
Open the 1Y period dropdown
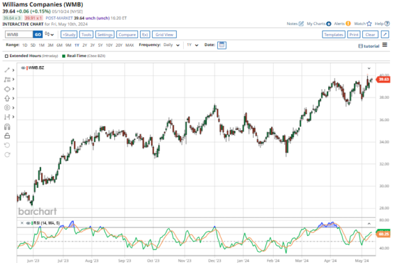point(192,46)
